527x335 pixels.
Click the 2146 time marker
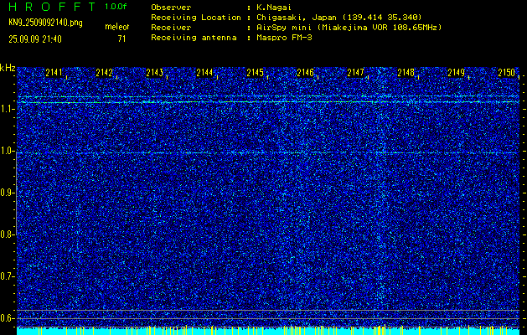[x=306, y=73]
